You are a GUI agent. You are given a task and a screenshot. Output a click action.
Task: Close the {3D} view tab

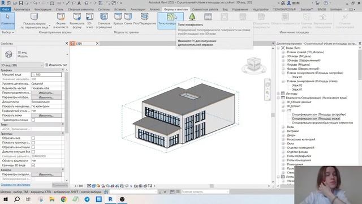[97, 43]
